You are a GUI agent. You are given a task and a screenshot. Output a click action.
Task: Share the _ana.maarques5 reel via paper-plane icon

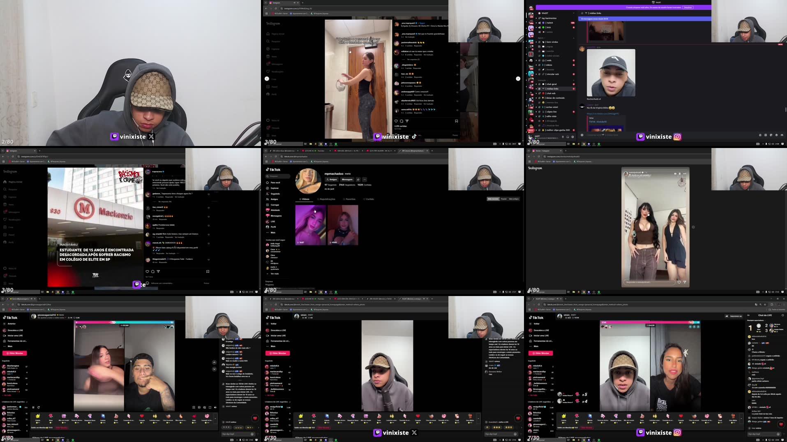click(x=407, y=121)
